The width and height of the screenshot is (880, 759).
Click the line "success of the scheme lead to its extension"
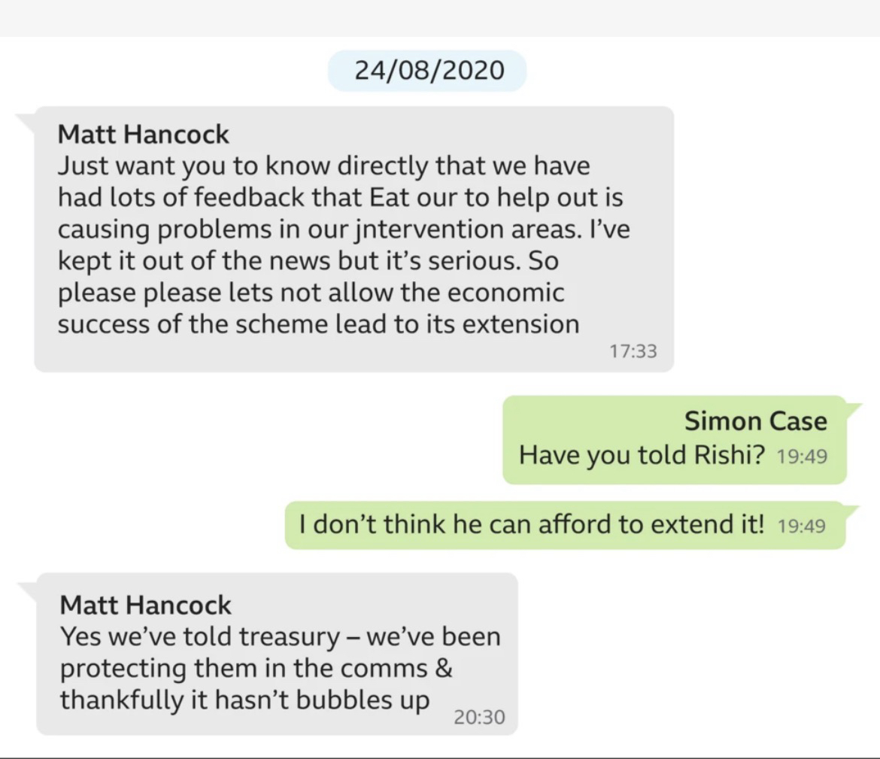[x=319, y=324]
